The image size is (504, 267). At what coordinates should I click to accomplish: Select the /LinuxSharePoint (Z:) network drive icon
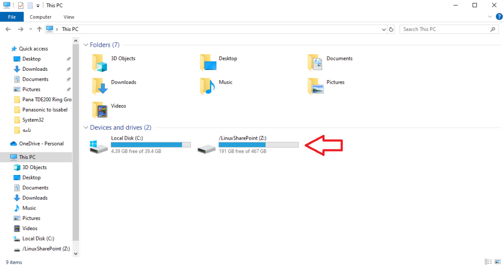point(206,149)
